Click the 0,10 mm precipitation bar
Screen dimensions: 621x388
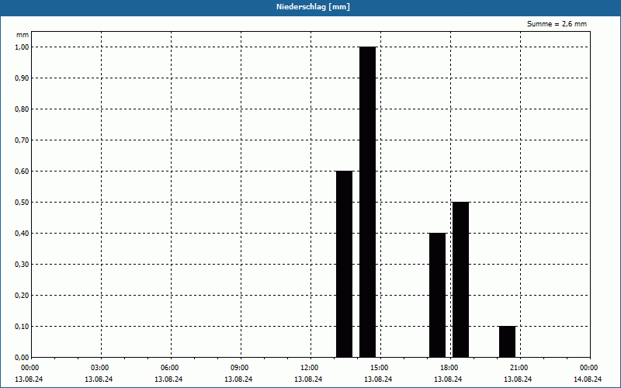tap(508, 341)
